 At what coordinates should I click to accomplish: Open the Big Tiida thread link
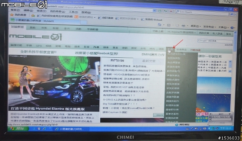point(120,104)
